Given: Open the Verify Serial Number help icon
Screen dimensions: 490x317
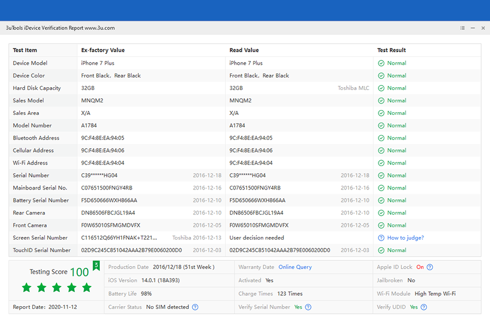Looking at the screenshot, I should (x=308, y=307).
